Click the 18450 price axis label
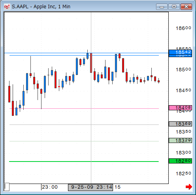Screen dimensions: 196x195 point(183,91)
